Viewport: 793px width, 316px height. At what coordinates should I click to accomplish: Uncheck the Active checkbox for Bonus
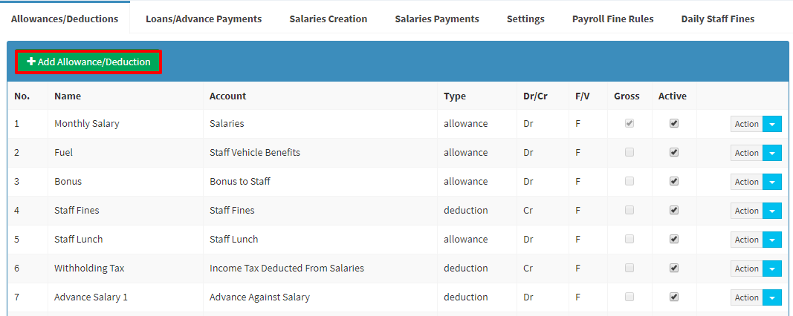pyautogui.click(x=673, y=181)
